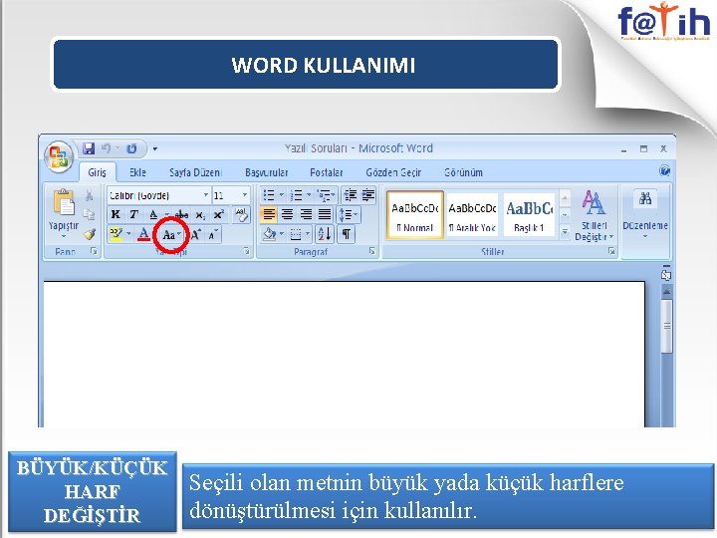Open the Stiller dialog launcher
This screenshot has width=717, height=538.
[611, 251]
